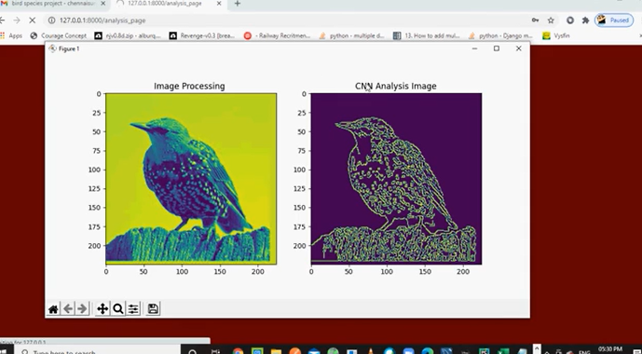The height and width of the screenshot is (354, 642).
Task: Click the circular extension icon beside star
Action: pos(570,20)
